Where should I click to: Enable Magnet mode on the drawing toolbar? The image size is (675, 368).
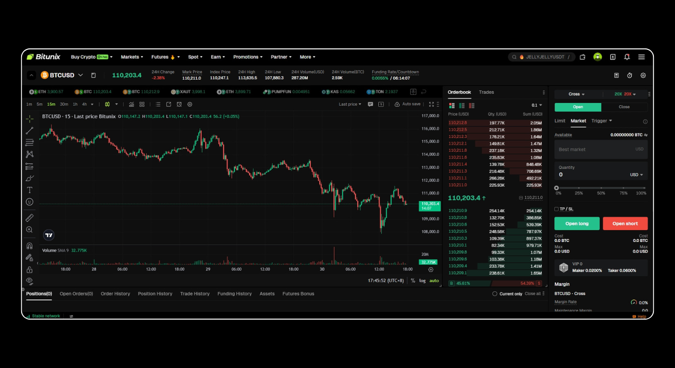29,245
